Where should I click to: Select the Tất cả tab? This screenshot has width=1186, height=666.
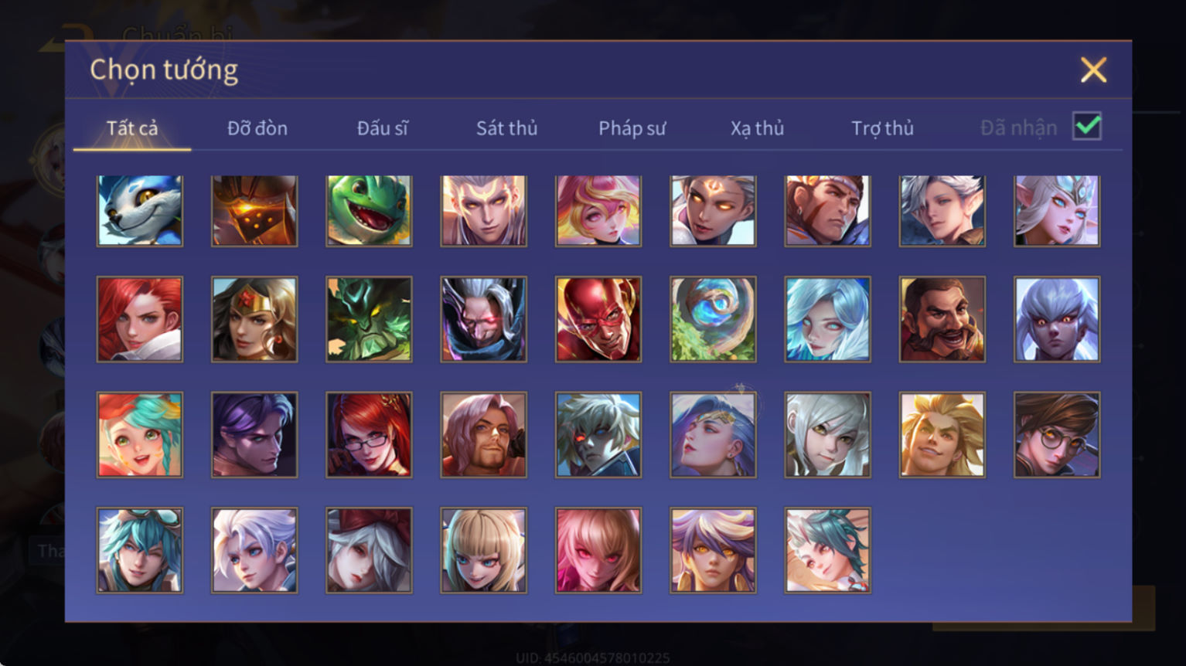click(132, 128)
